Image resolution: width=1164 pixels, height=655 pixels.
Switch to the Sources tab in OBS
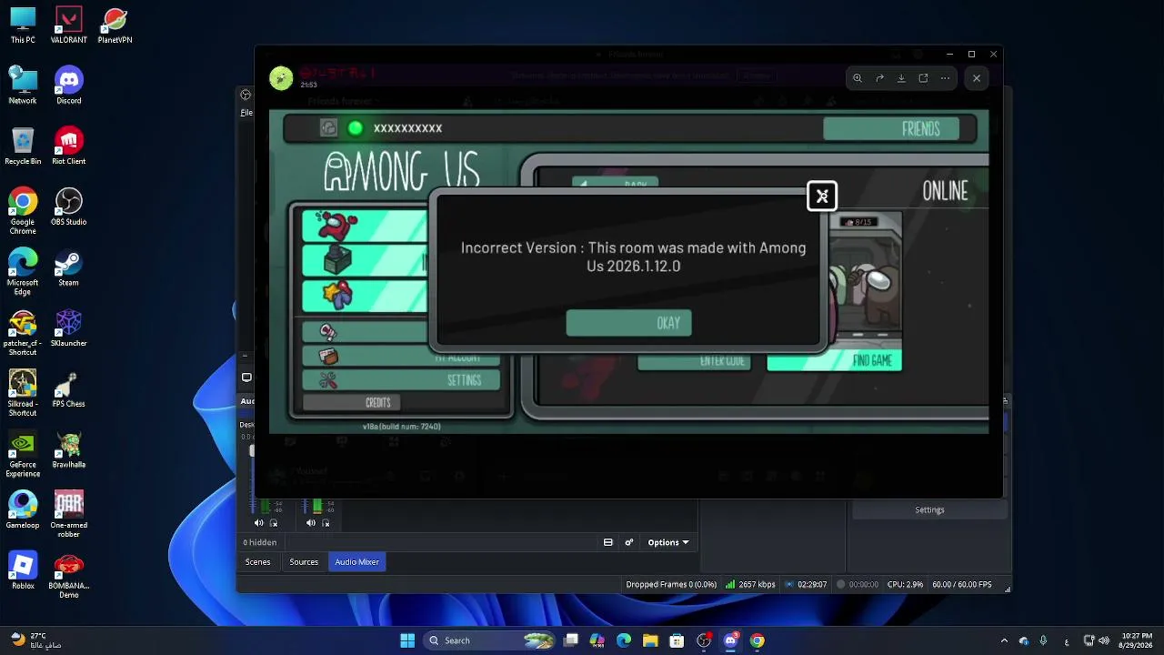(304, 562)
